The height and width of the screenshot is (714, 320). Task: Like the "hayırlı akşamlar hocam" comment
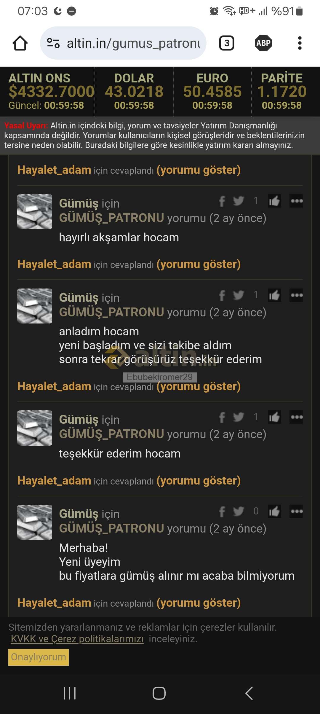[x=274, y=201]
